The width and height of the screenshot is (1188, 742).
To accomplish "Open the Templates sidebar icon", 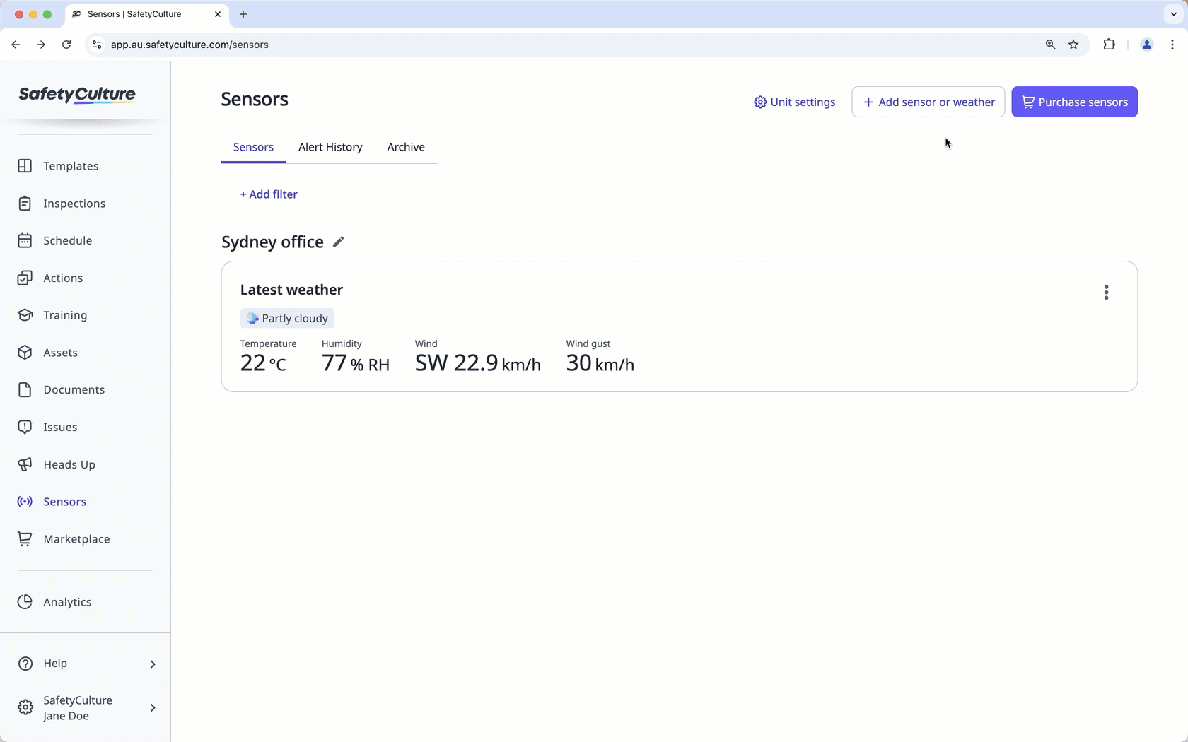I will [25, 166].
